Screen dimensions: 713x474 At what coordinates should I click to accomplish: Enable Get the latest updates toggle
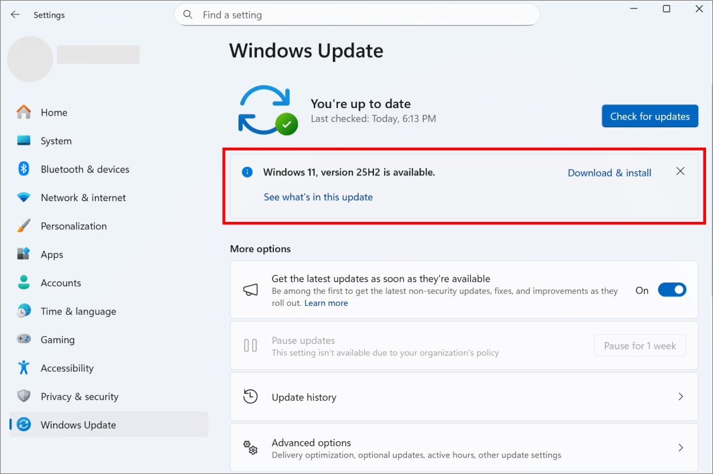pyautogui.click(x=672, y=289)
